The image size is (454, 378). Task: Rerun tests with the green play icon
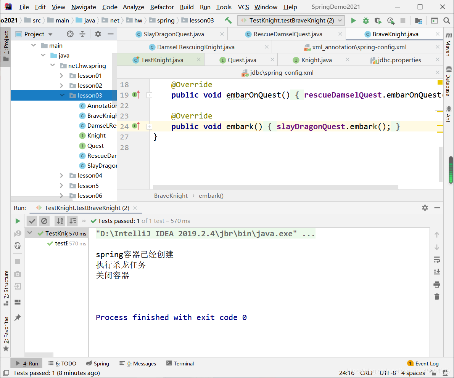(x=18, y=221)
